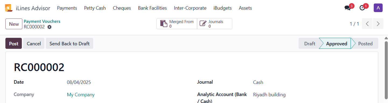
Task: Open the user avatar menu
Action: click(x=378, y=8)
